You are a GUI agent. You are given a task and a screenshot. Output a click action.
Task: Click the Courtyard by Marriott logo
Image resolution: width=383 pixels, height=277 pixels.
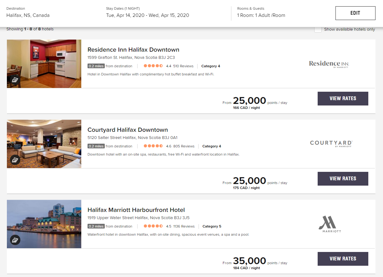[x=331, y=143]
